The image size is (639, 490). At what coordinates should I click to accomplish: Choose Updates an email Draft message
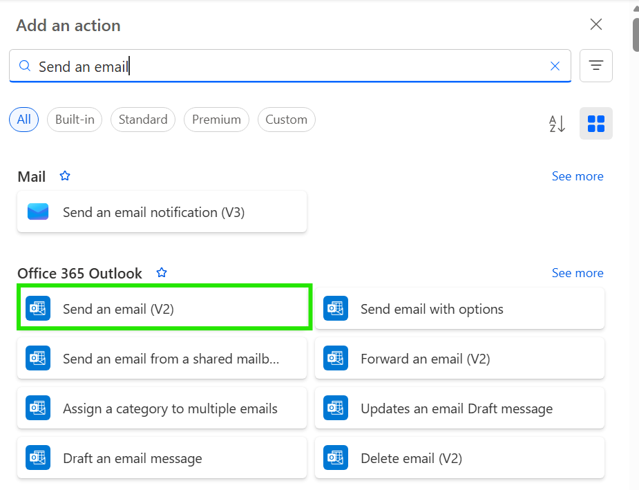[x=459, y=408]
